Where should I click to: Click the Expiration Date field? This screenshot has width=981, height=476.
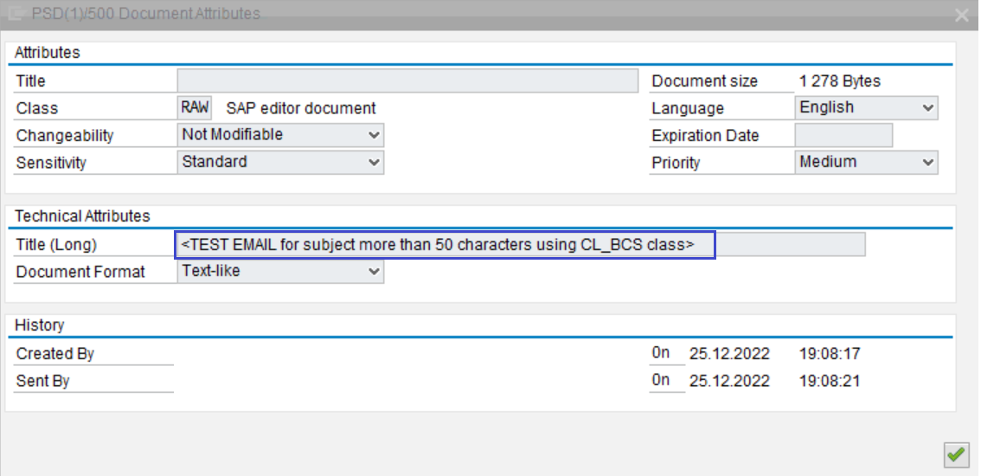[x=843, y=136]
